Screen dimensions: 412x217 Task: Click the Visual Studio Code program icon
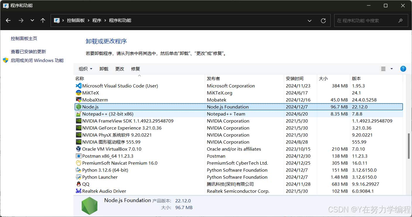coord(78,86)
